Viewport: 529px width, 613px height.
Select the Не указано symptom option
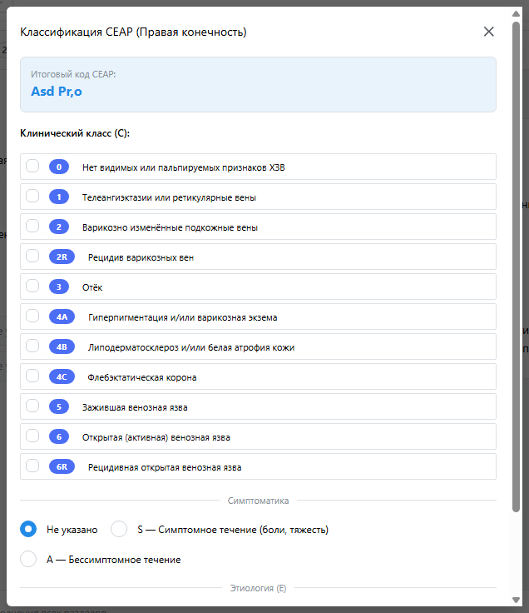point(28,529)
